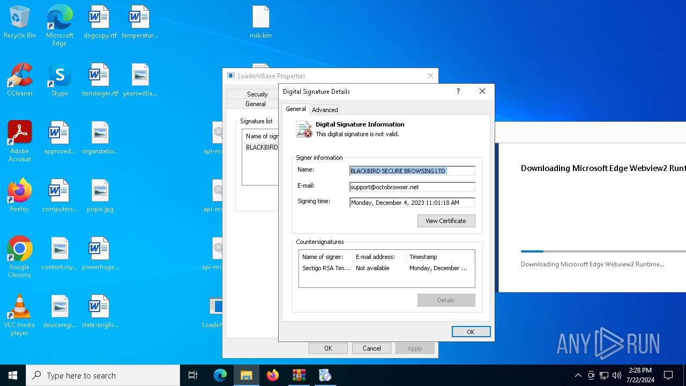Click Name of signer column header
Image resolution: width=686 pixels, height=386 pixels.
[x=326, y=257]
